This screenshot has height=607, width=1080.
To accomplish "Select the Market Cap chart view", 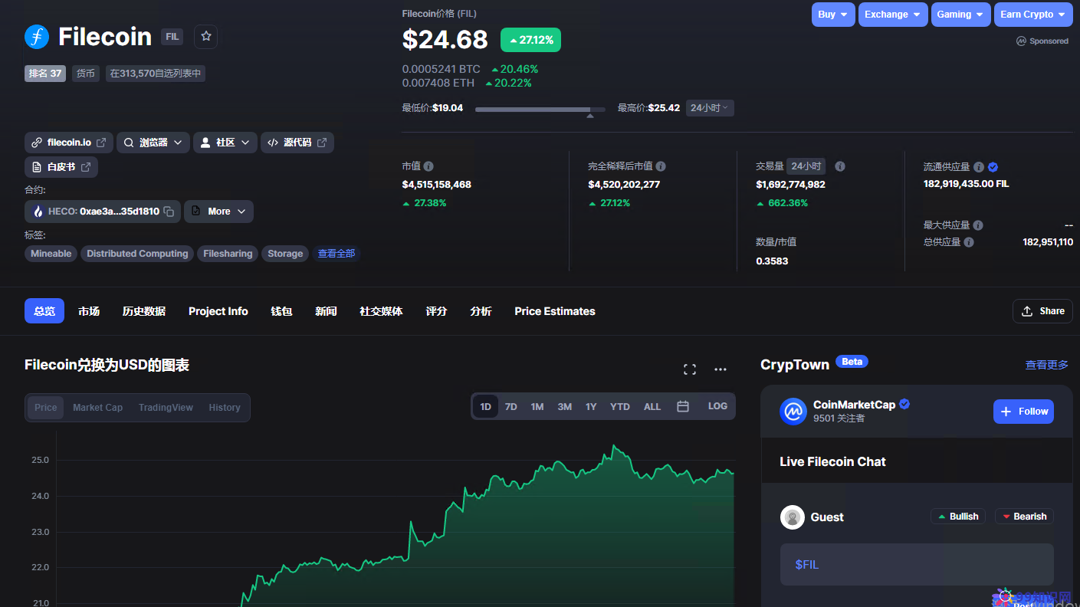I will (x=97, y=408).
